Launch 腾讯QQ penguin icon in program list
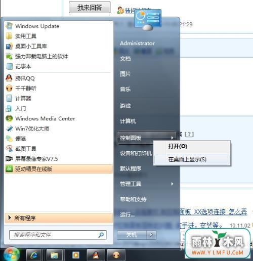253x261 pixels. click(x=9, y=78)
